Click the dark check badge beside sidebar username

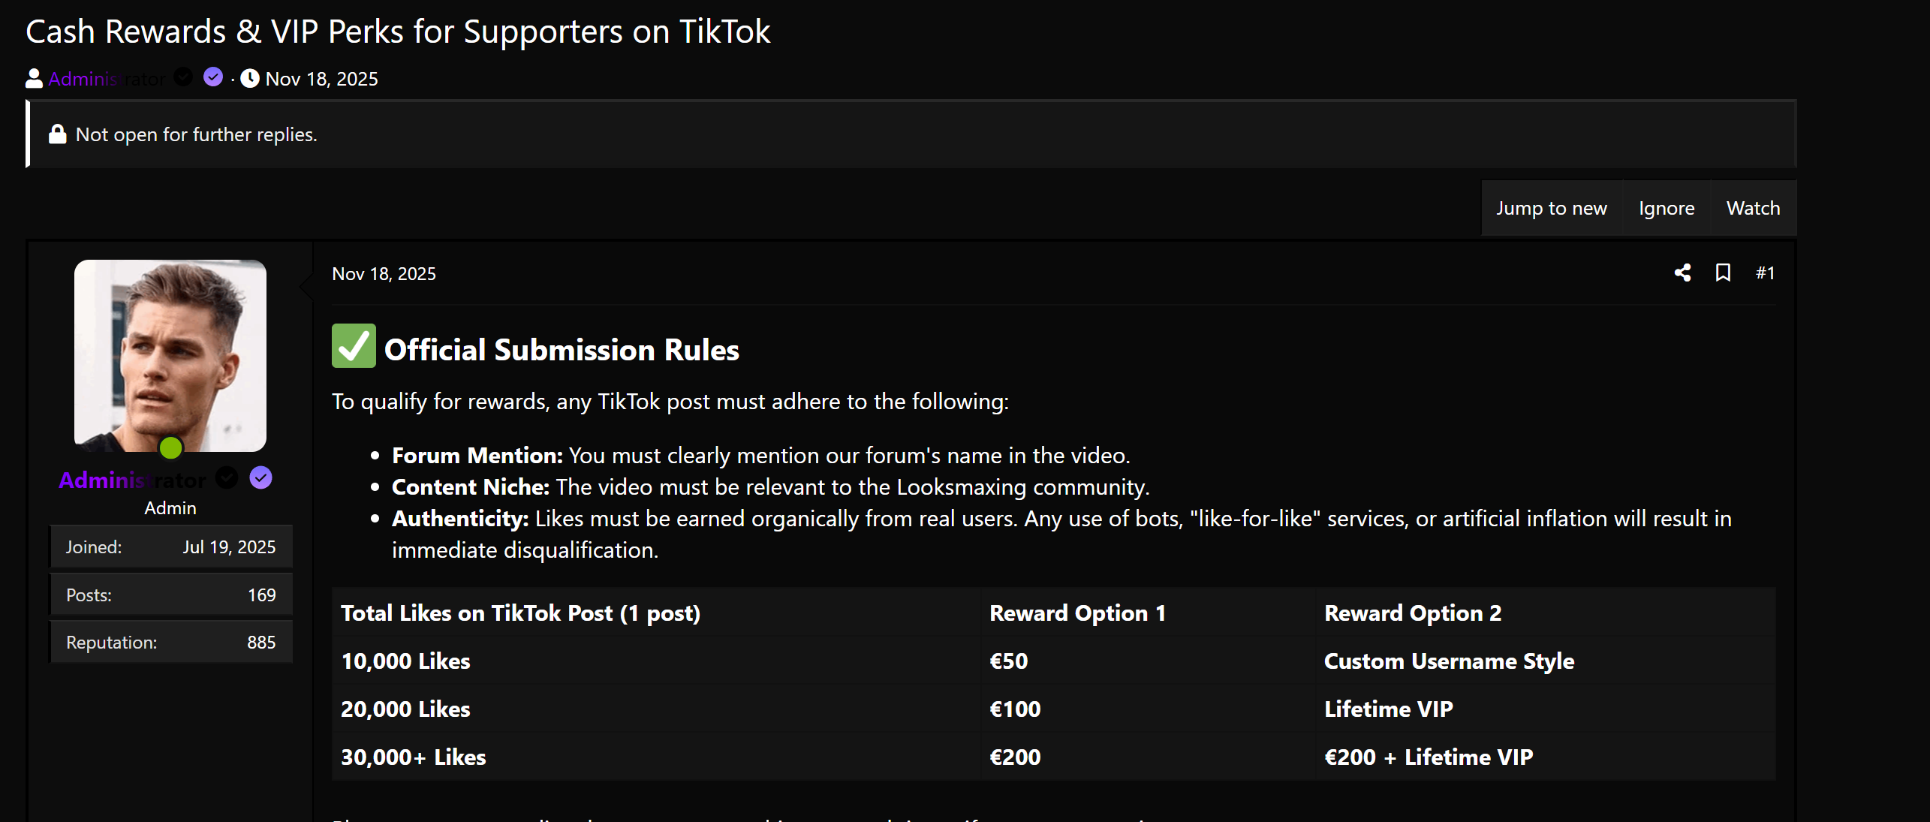click(227, 478)
